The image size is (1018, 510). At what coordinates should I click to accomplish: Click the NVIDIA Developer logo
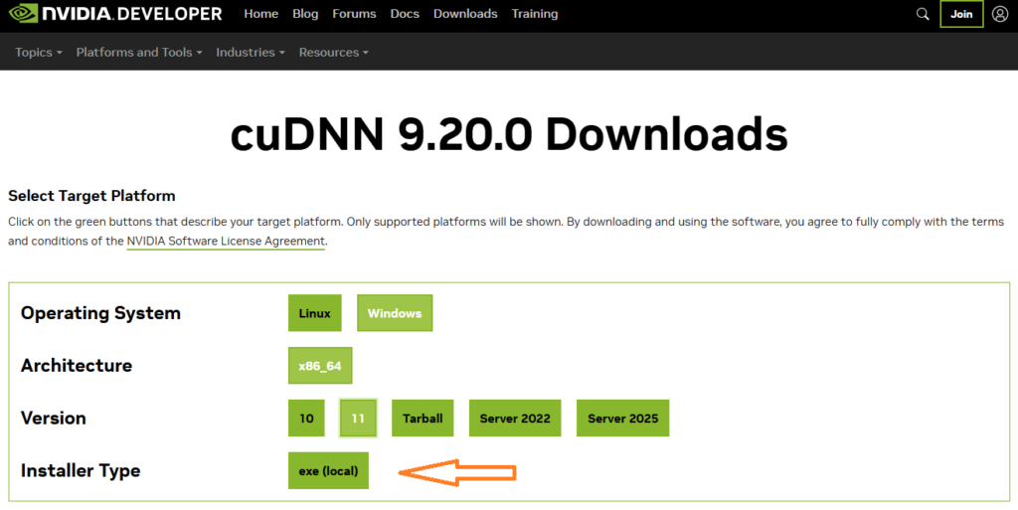[x=118, y=14]
